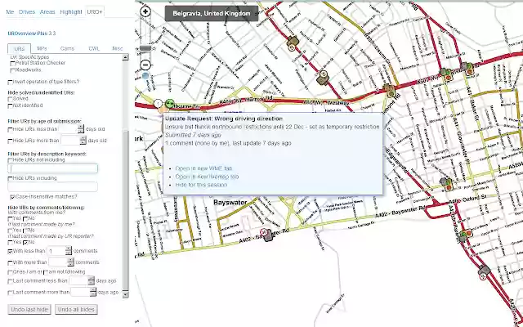
Task: Check Hide URs including keyword
Action: (x=10, y=178)
